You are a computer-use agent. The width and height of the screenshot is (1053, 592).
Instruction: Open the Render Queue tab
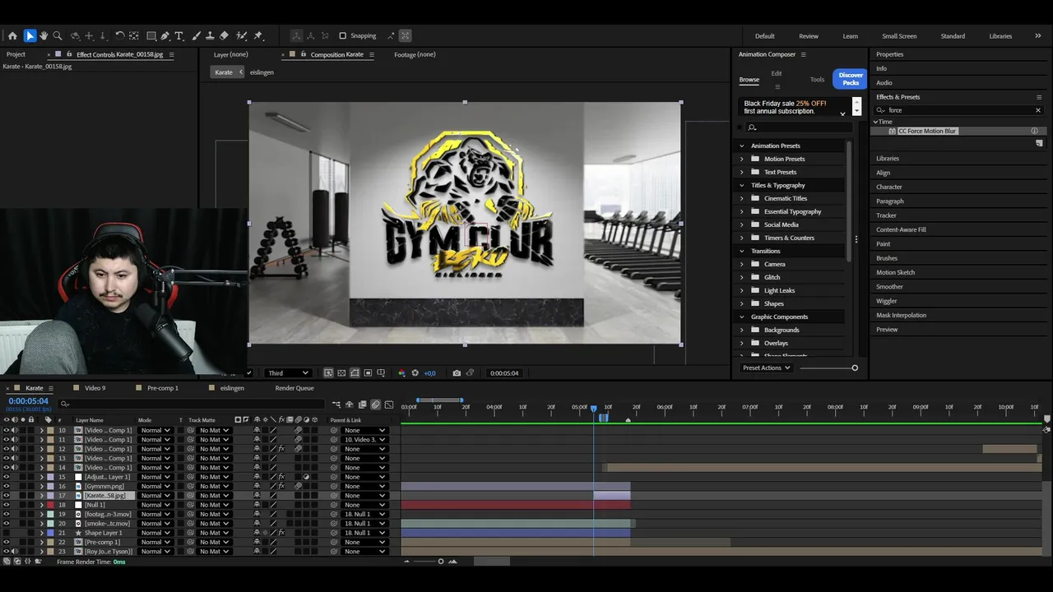[295, 388]
